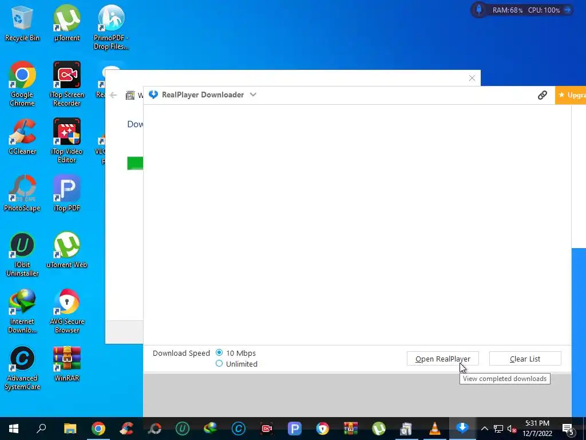Open PhotoScape from the taskbar

click(155, 429)
